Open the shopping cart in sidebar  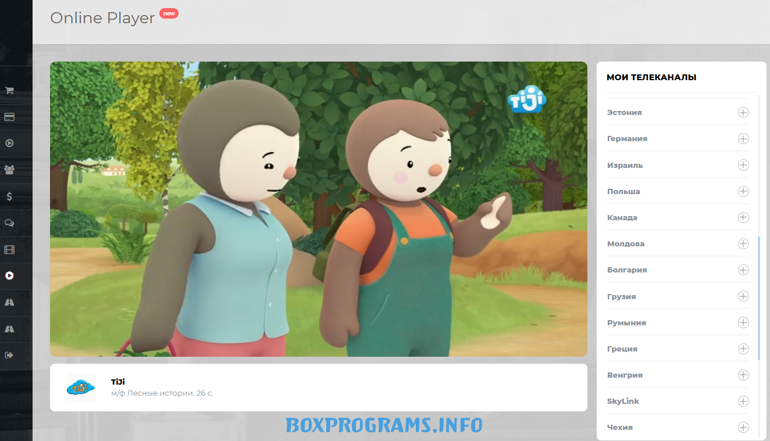[9, 91]
